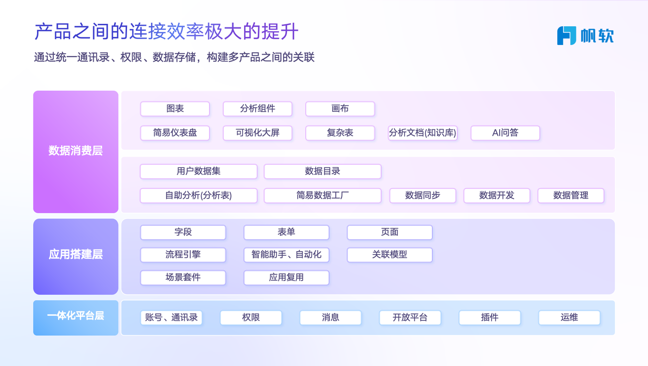This screenshot has height=366, width=648.
Task: Click the 数据同步 box
Action: (423, 195)
